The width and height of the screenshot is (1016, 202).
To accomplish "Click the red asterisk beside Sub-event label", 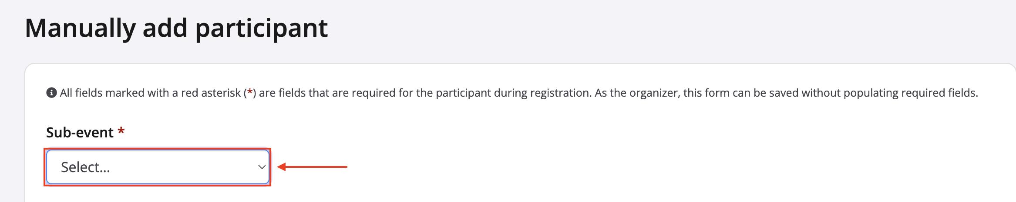I will 121,130.
